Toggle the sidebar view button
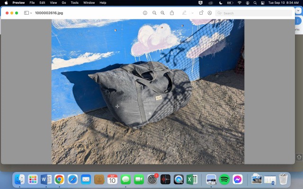This screenshot has height=189, width=303. click(x=27, y=13)
